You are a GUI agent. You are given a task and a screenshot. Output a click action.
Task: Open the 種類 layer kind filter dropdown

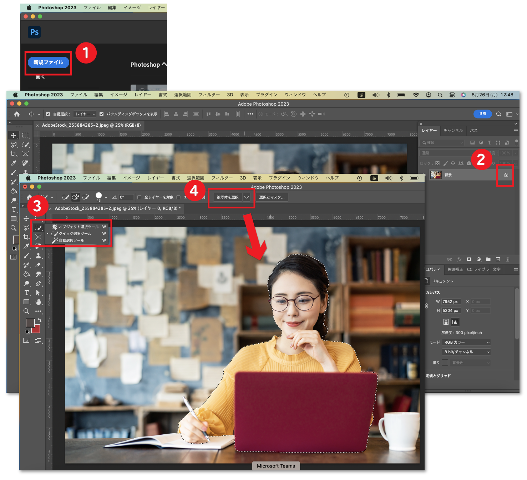pyautogui.click(x=442, y=143)
